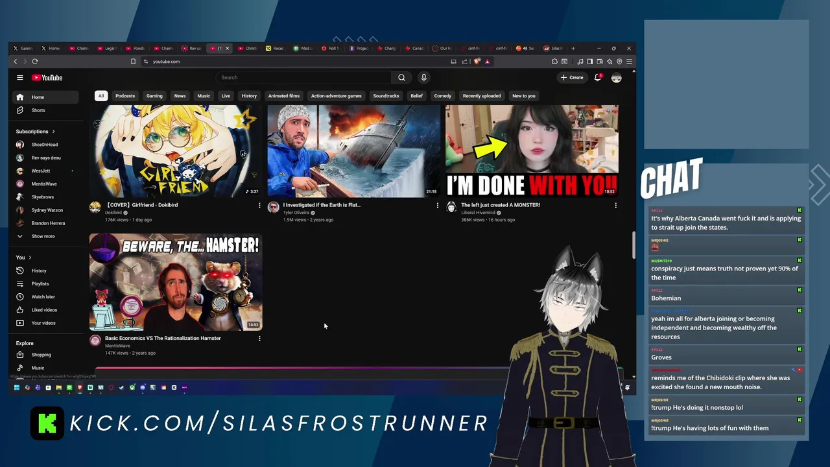Open the Girlfriend Dokibird video thumbnail
This screenshot has width=830, height=467.
click(176, 151)
